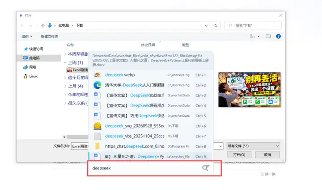Click folder icon of chat.deepseek.com result
The width and height of the screenshot is (322, 190).
coord(97,146)
